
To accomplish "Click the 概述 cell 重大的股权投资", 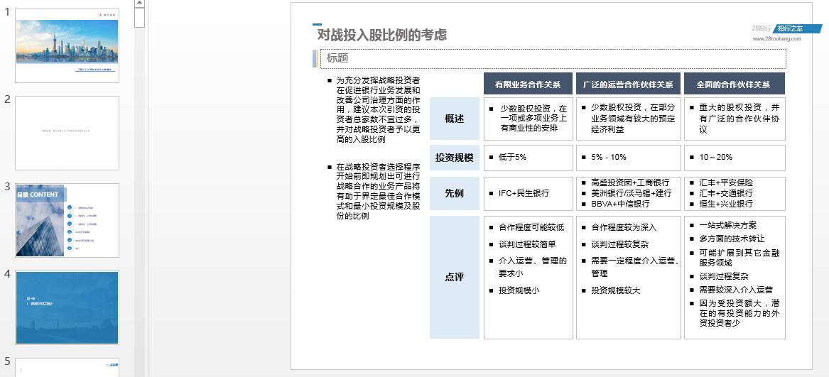I will click(x=735, y=119).
